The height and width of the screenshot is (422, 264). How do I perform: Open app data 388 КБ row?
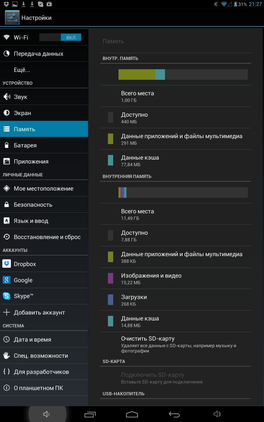pos(176,257)
